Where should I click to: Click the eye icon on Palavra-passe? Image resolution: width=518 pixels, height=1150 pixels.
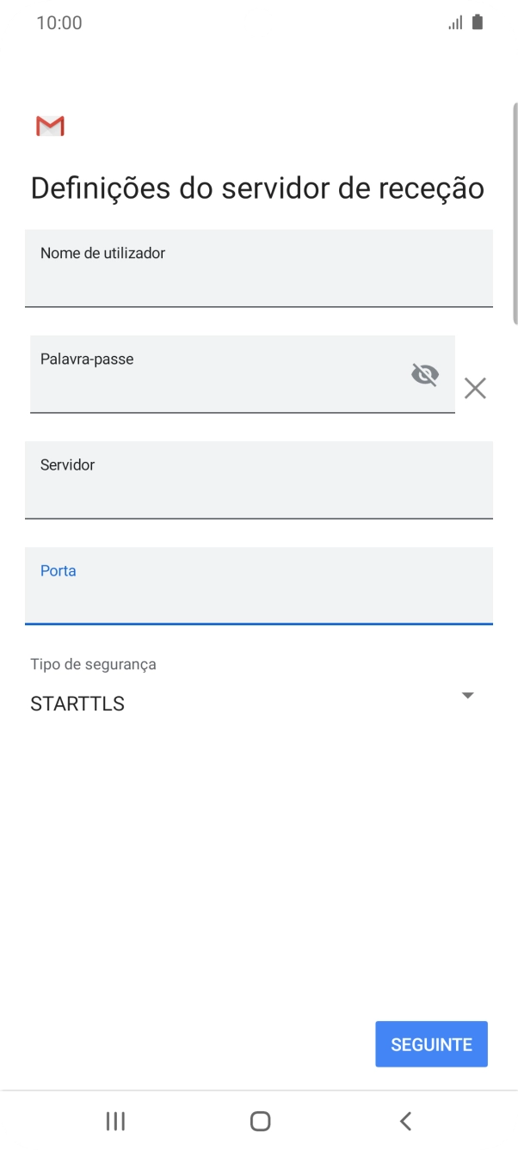tap(425, 374)
